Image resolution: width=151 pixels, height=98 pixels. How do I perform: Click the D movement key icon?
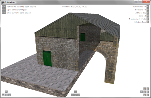pyautogui.click(x=9, y=95)
